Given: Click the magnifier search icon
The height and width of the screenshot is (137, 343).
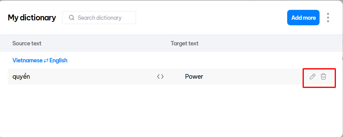Looking at the screenshot, I should click(x=72, y=18).
